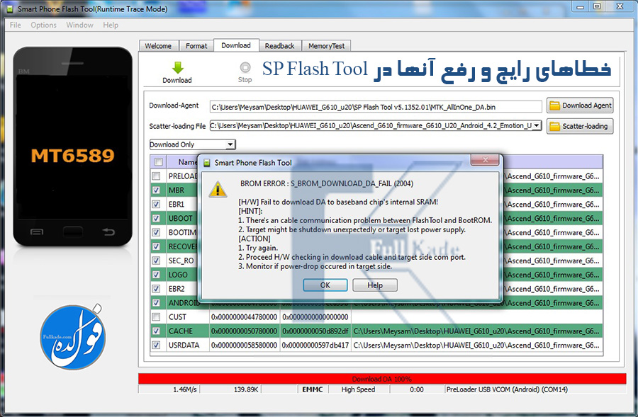Click OK in the BROM ERROR dialog
The image size is (638, 417).
pos(325,285)
